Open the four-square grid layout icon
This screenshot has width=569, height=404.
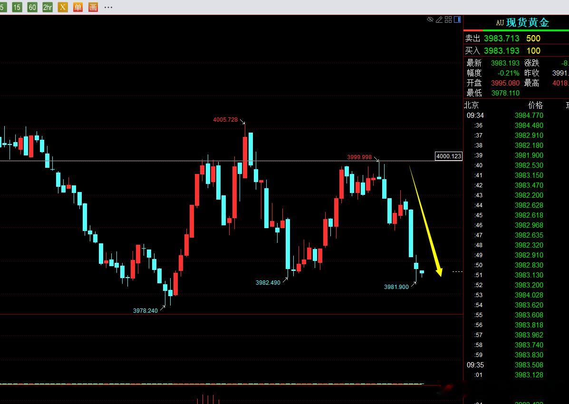click(x=448, y=19)
